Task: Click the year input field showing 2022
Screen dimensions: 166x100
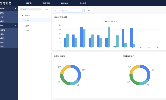Action: coord(72,11)
